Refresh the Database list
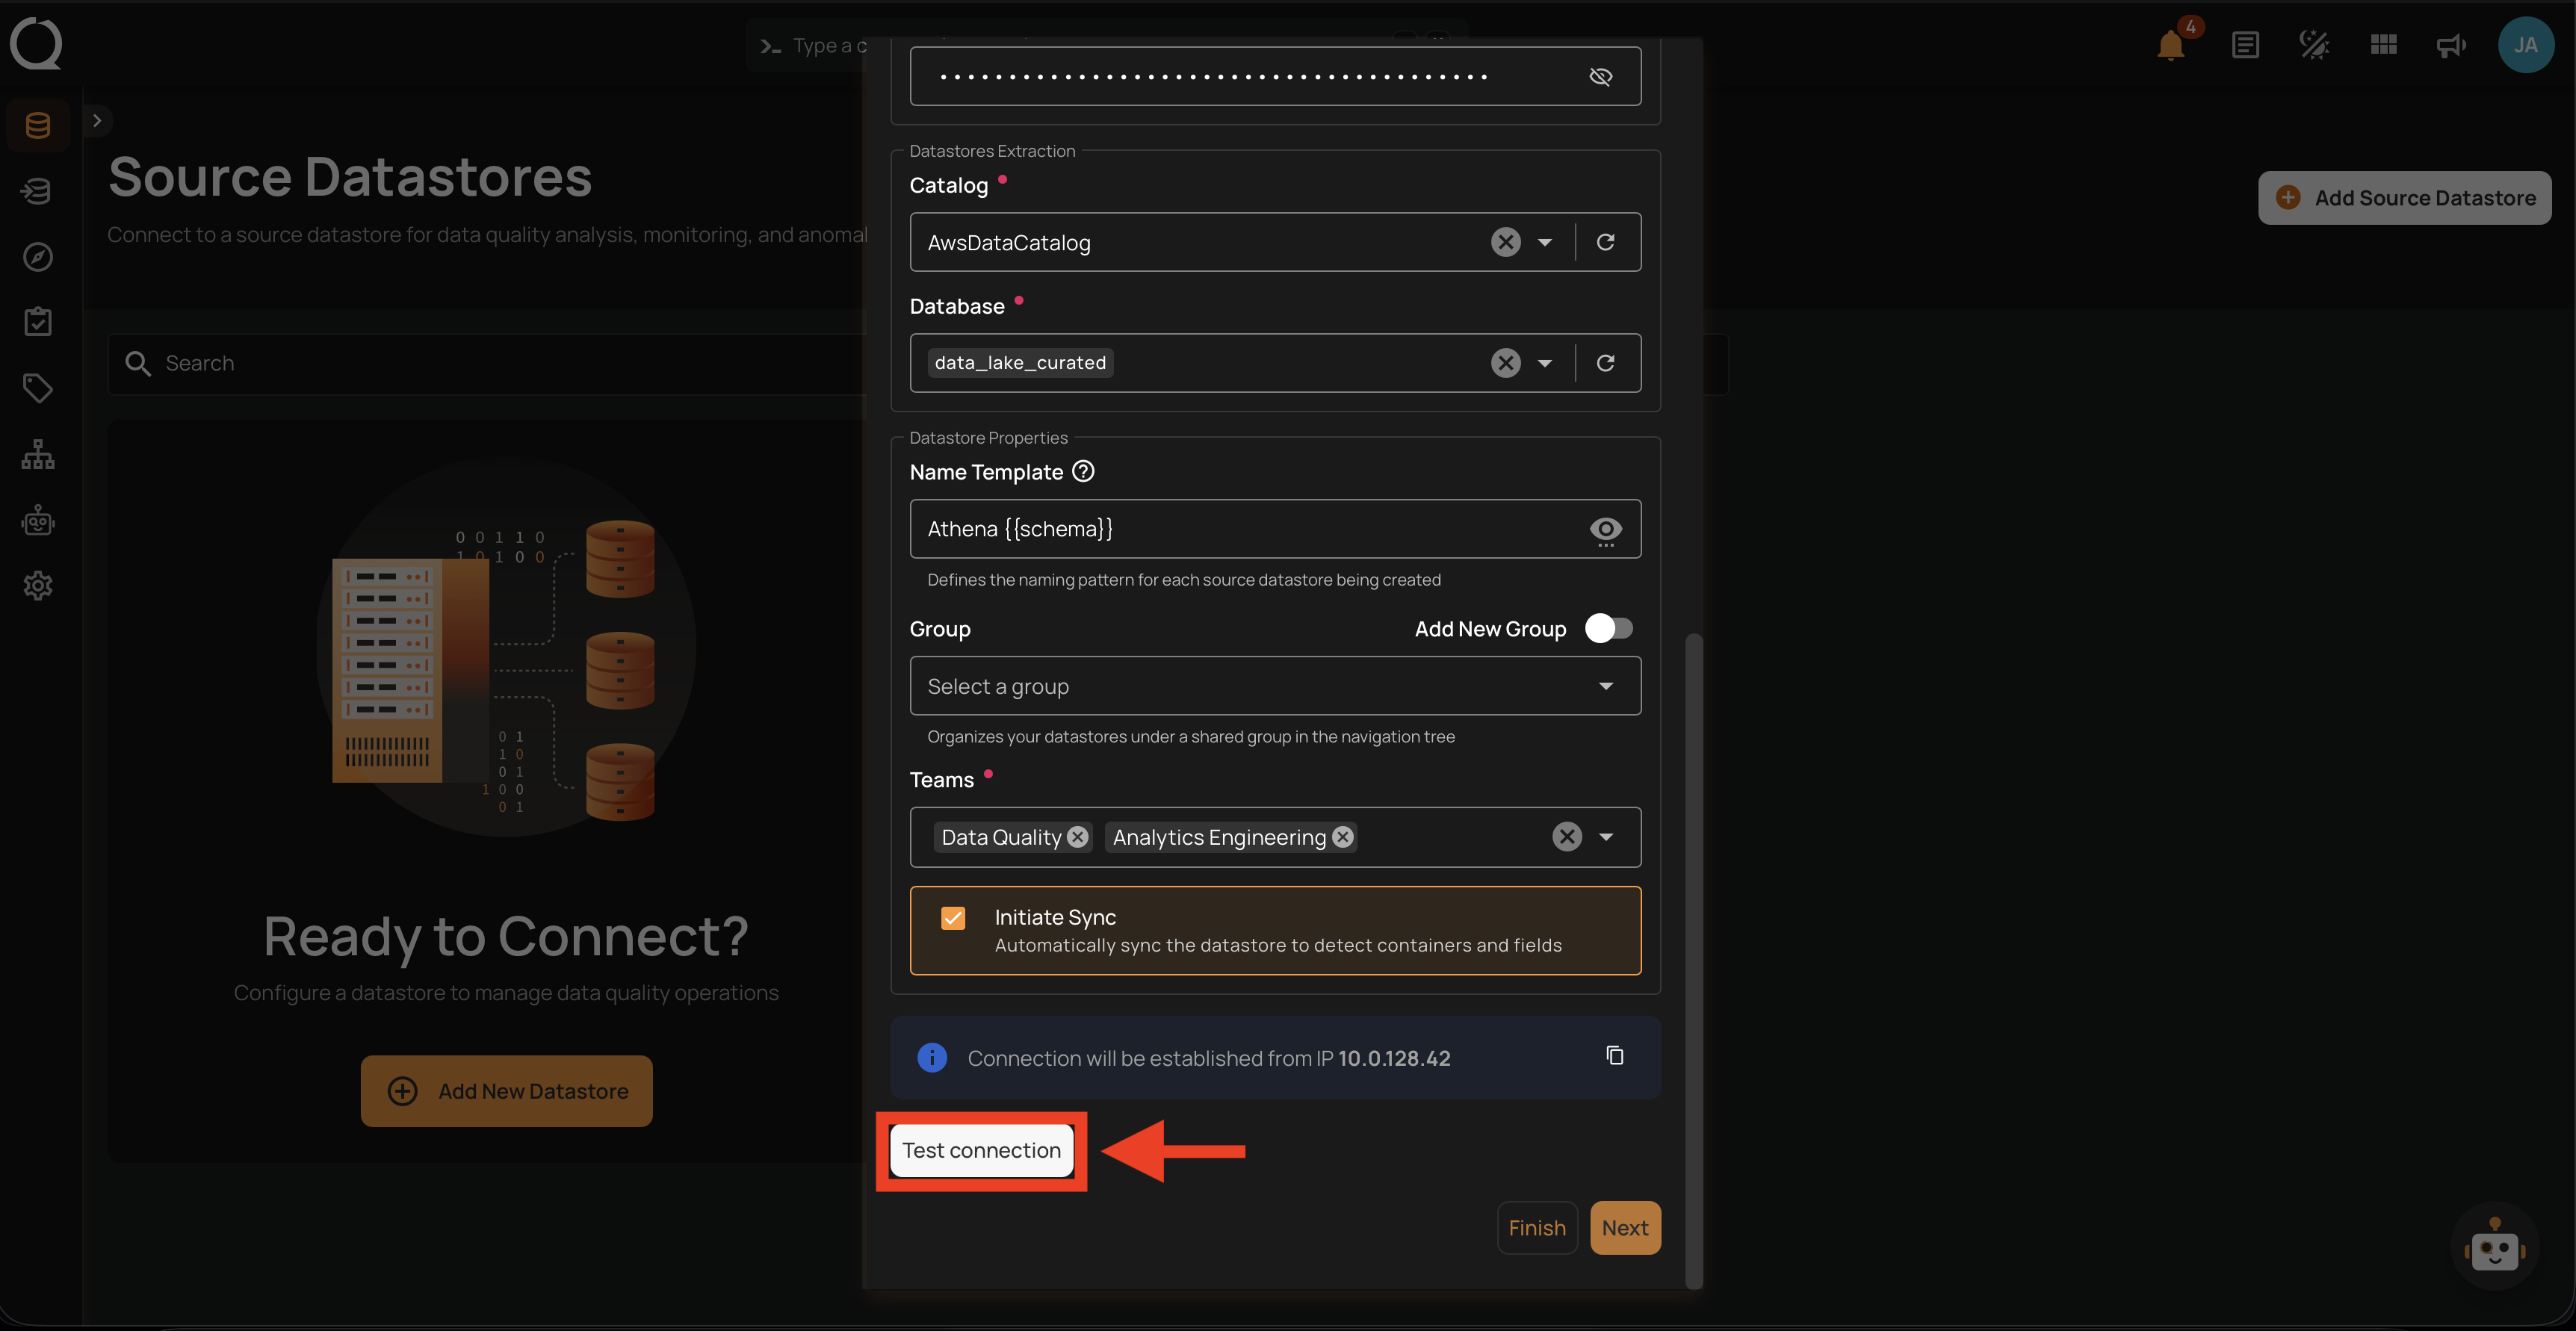The height and width of the screenshot is (1331, 2576). [x=1605, y=363]
